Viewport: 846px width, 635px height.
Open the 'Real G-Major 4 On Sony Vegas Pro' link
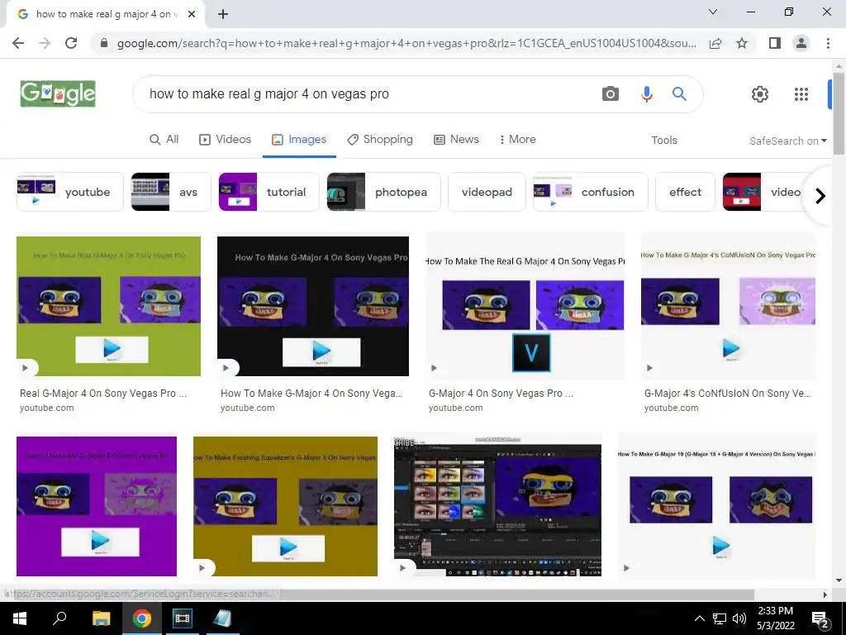[x=103, y=394]
